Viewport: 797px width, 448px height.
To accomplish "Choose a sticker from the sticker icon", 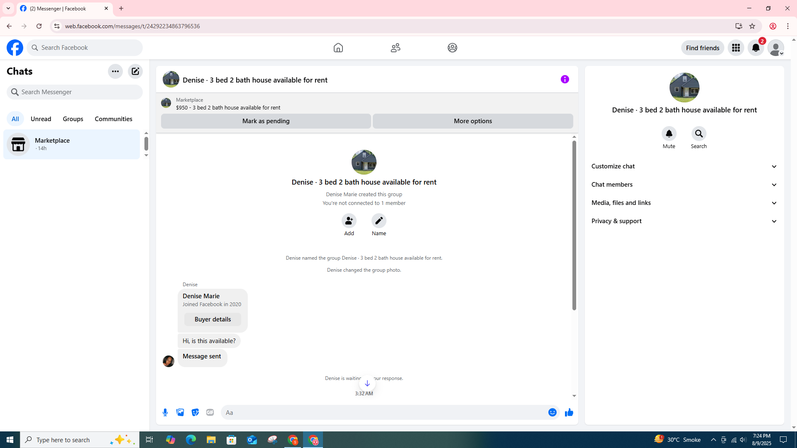I will tap(195, 412).
